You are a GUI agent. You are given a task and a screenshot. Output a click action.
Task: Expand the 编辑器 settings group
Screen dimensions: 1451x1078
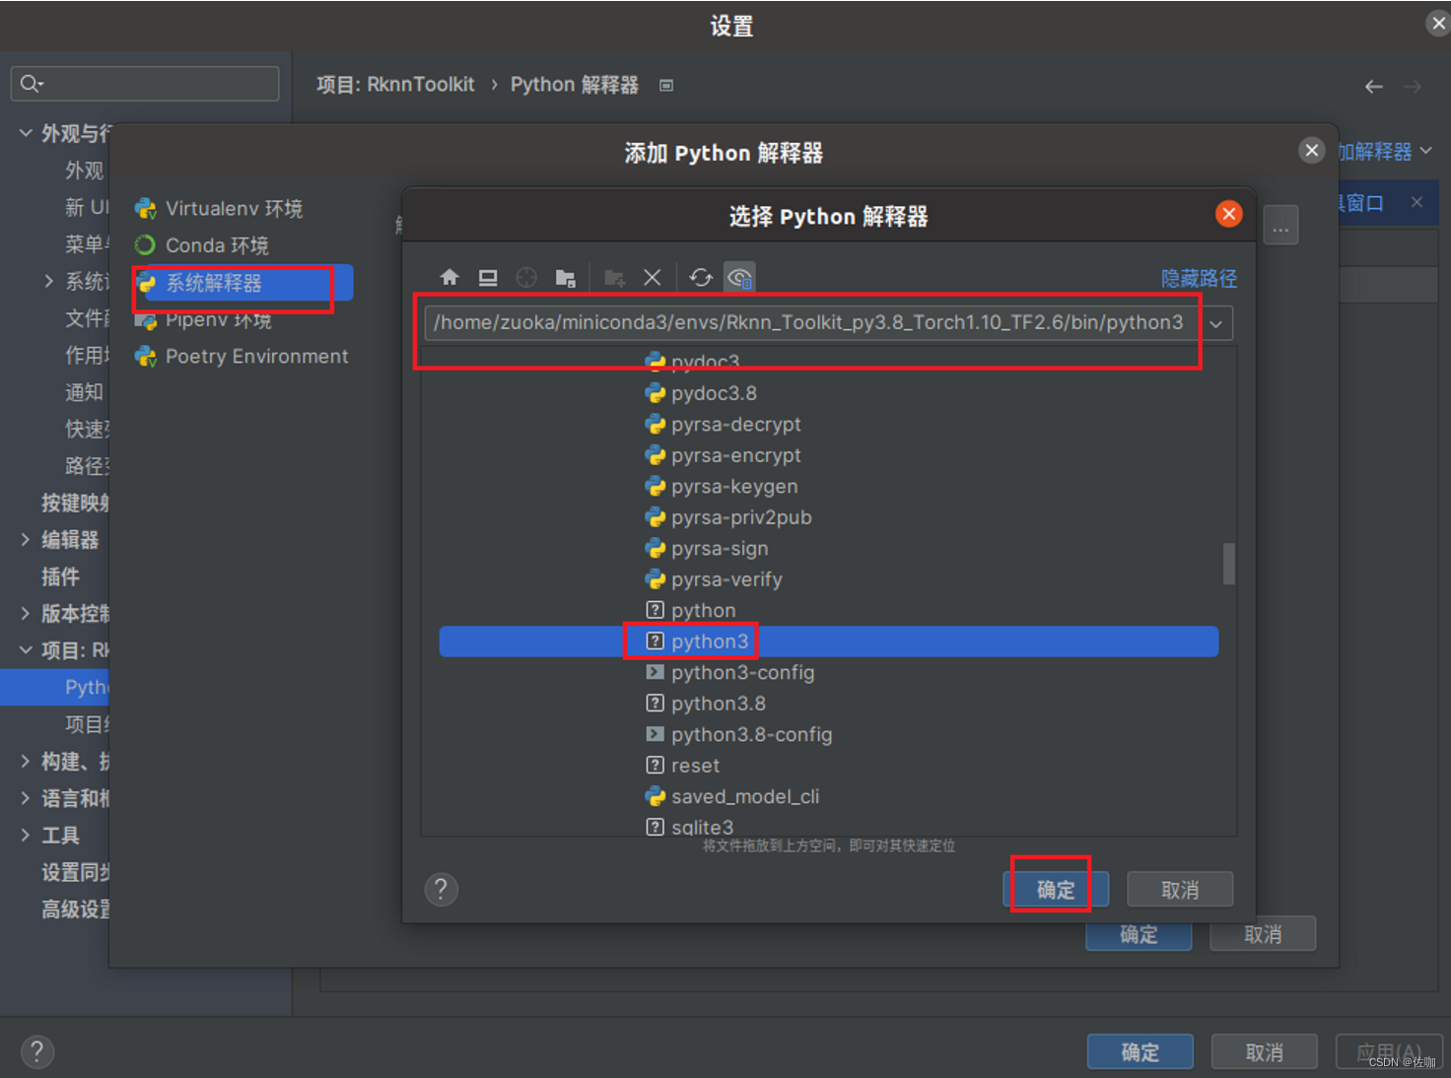26,540
